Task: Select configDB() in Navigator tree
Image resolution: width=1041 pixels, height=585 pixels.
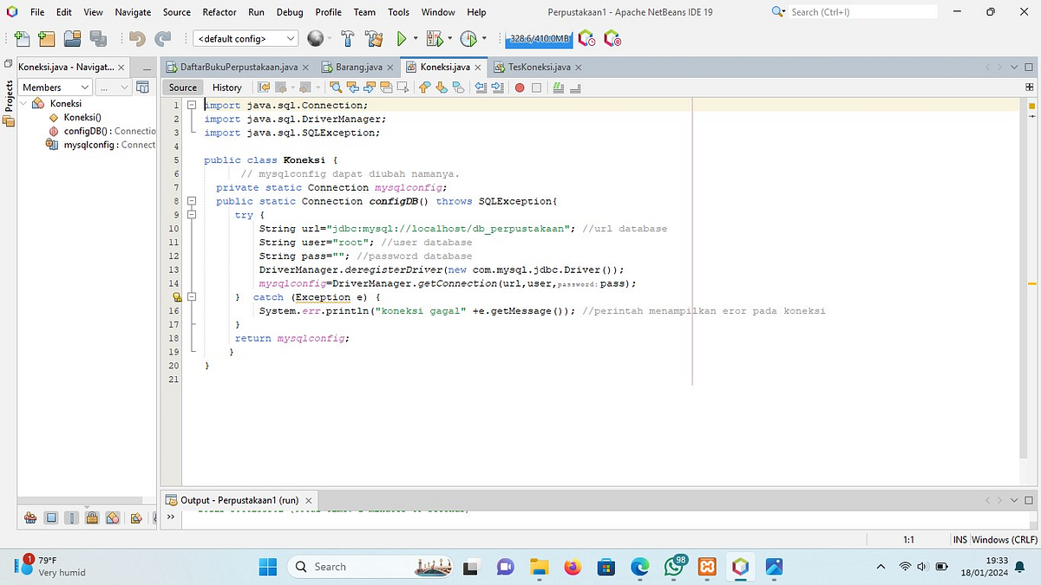Action: click(101, 131)
